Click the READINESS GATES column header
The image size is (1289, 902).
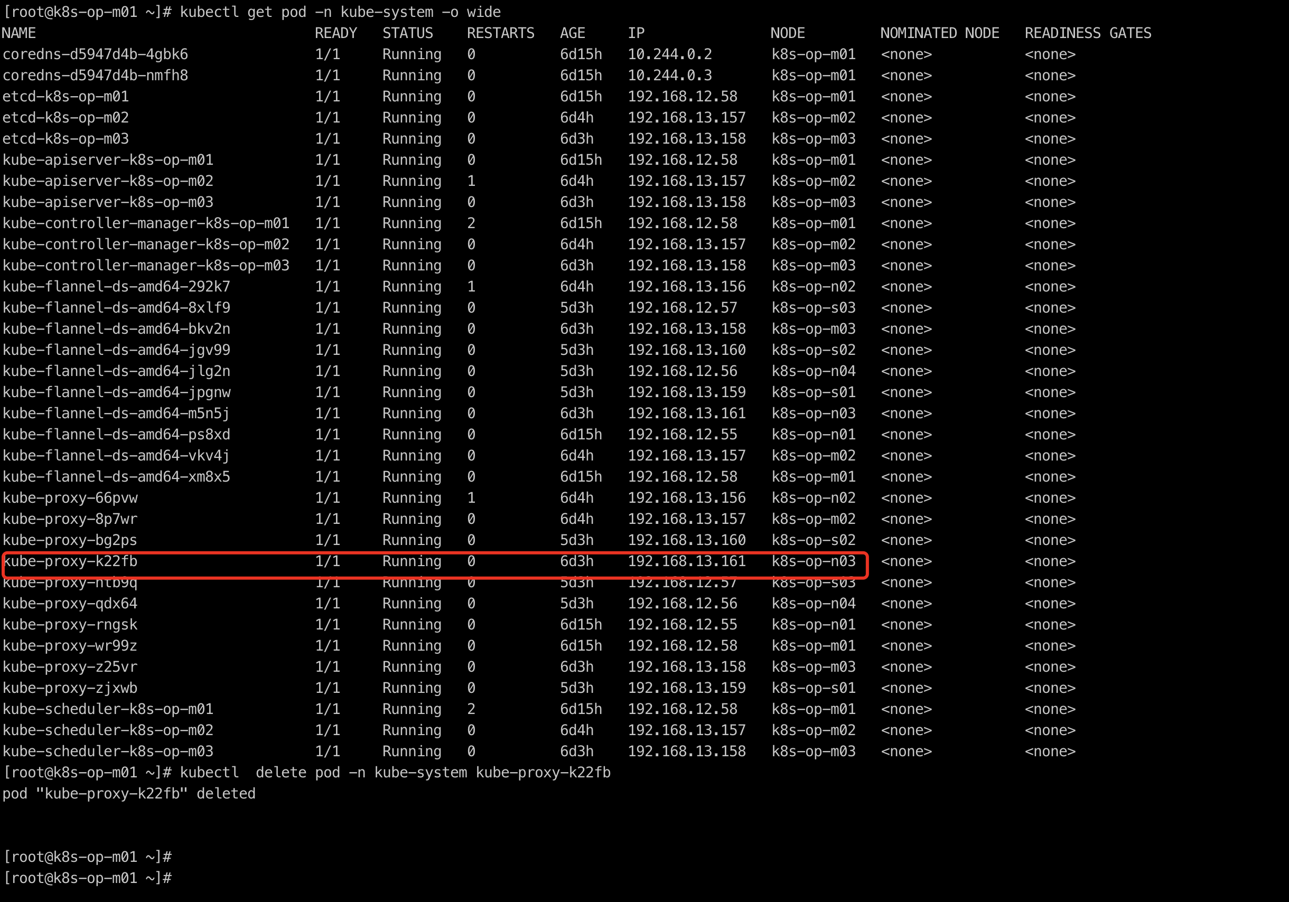click(1088, 34)
